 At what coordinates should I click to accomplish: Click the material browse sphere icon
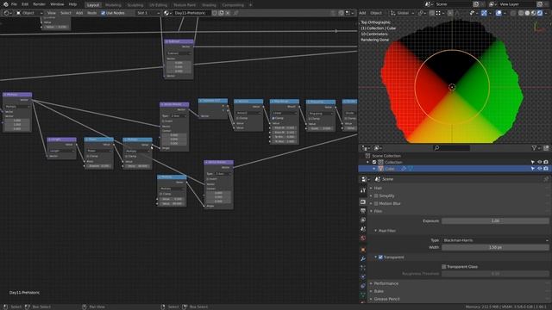point(167,13)
